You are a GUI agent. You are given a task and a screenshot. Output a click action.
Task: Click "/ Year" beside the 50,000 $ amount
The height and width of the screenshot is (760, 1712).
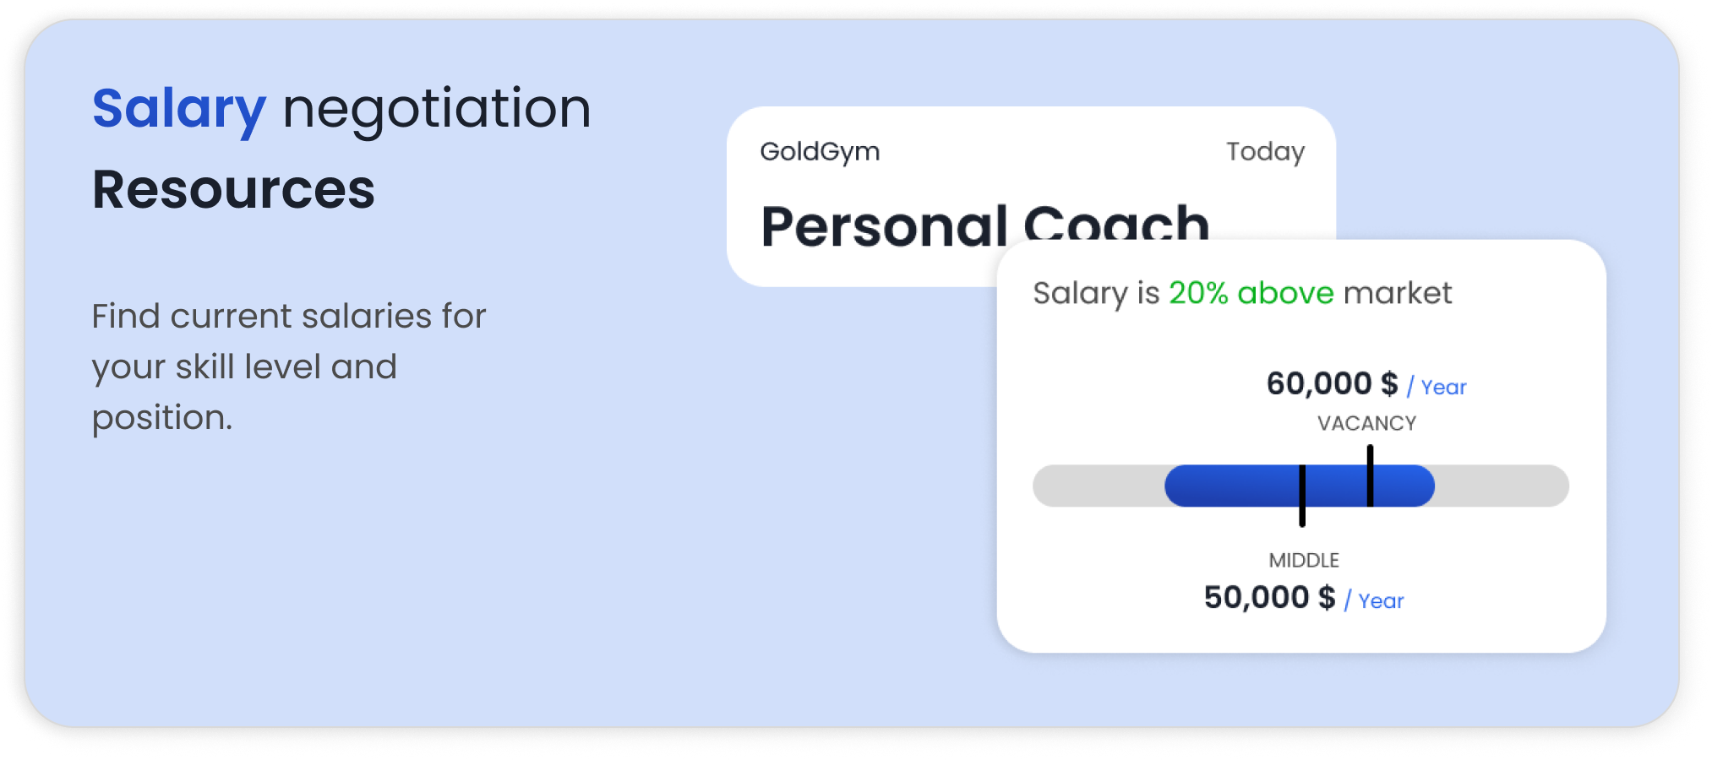click(x=1374, y=601)
